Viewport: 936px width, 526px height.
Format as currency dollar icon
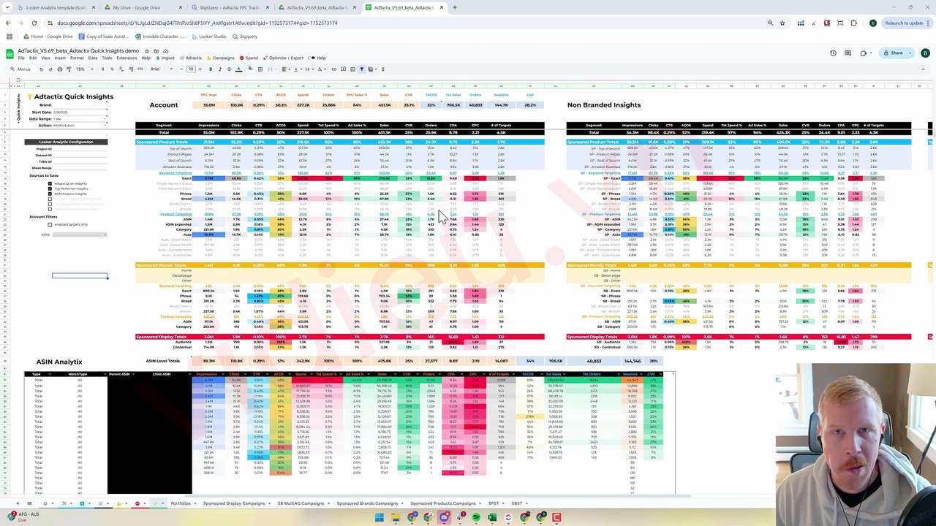tap(102, 69)
